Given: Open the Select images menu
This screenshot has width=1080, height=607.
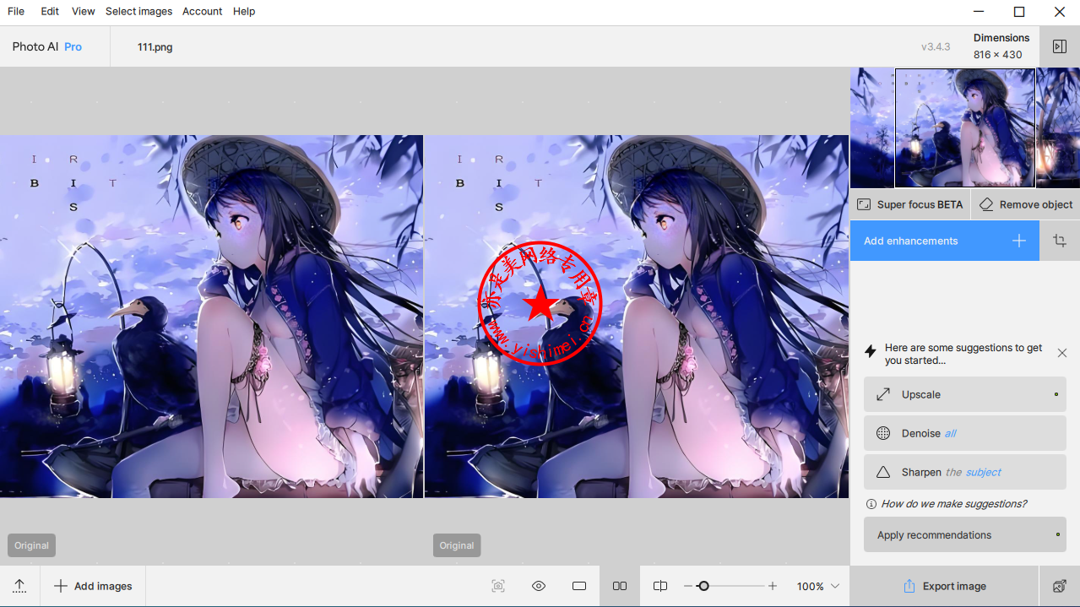Looking at the screenshot, I should click(x=138, y=12).
